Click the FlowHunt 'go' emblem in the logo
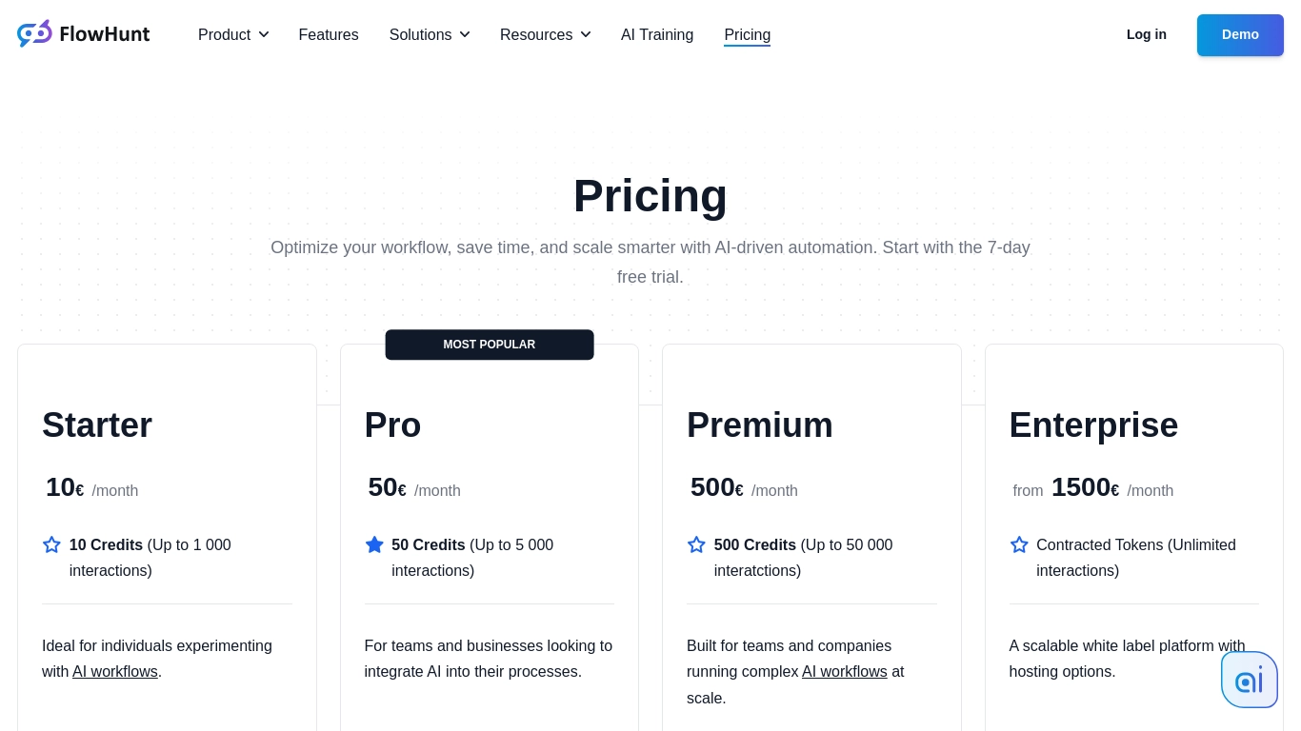The image size is (1301, 731). [34, 32]
